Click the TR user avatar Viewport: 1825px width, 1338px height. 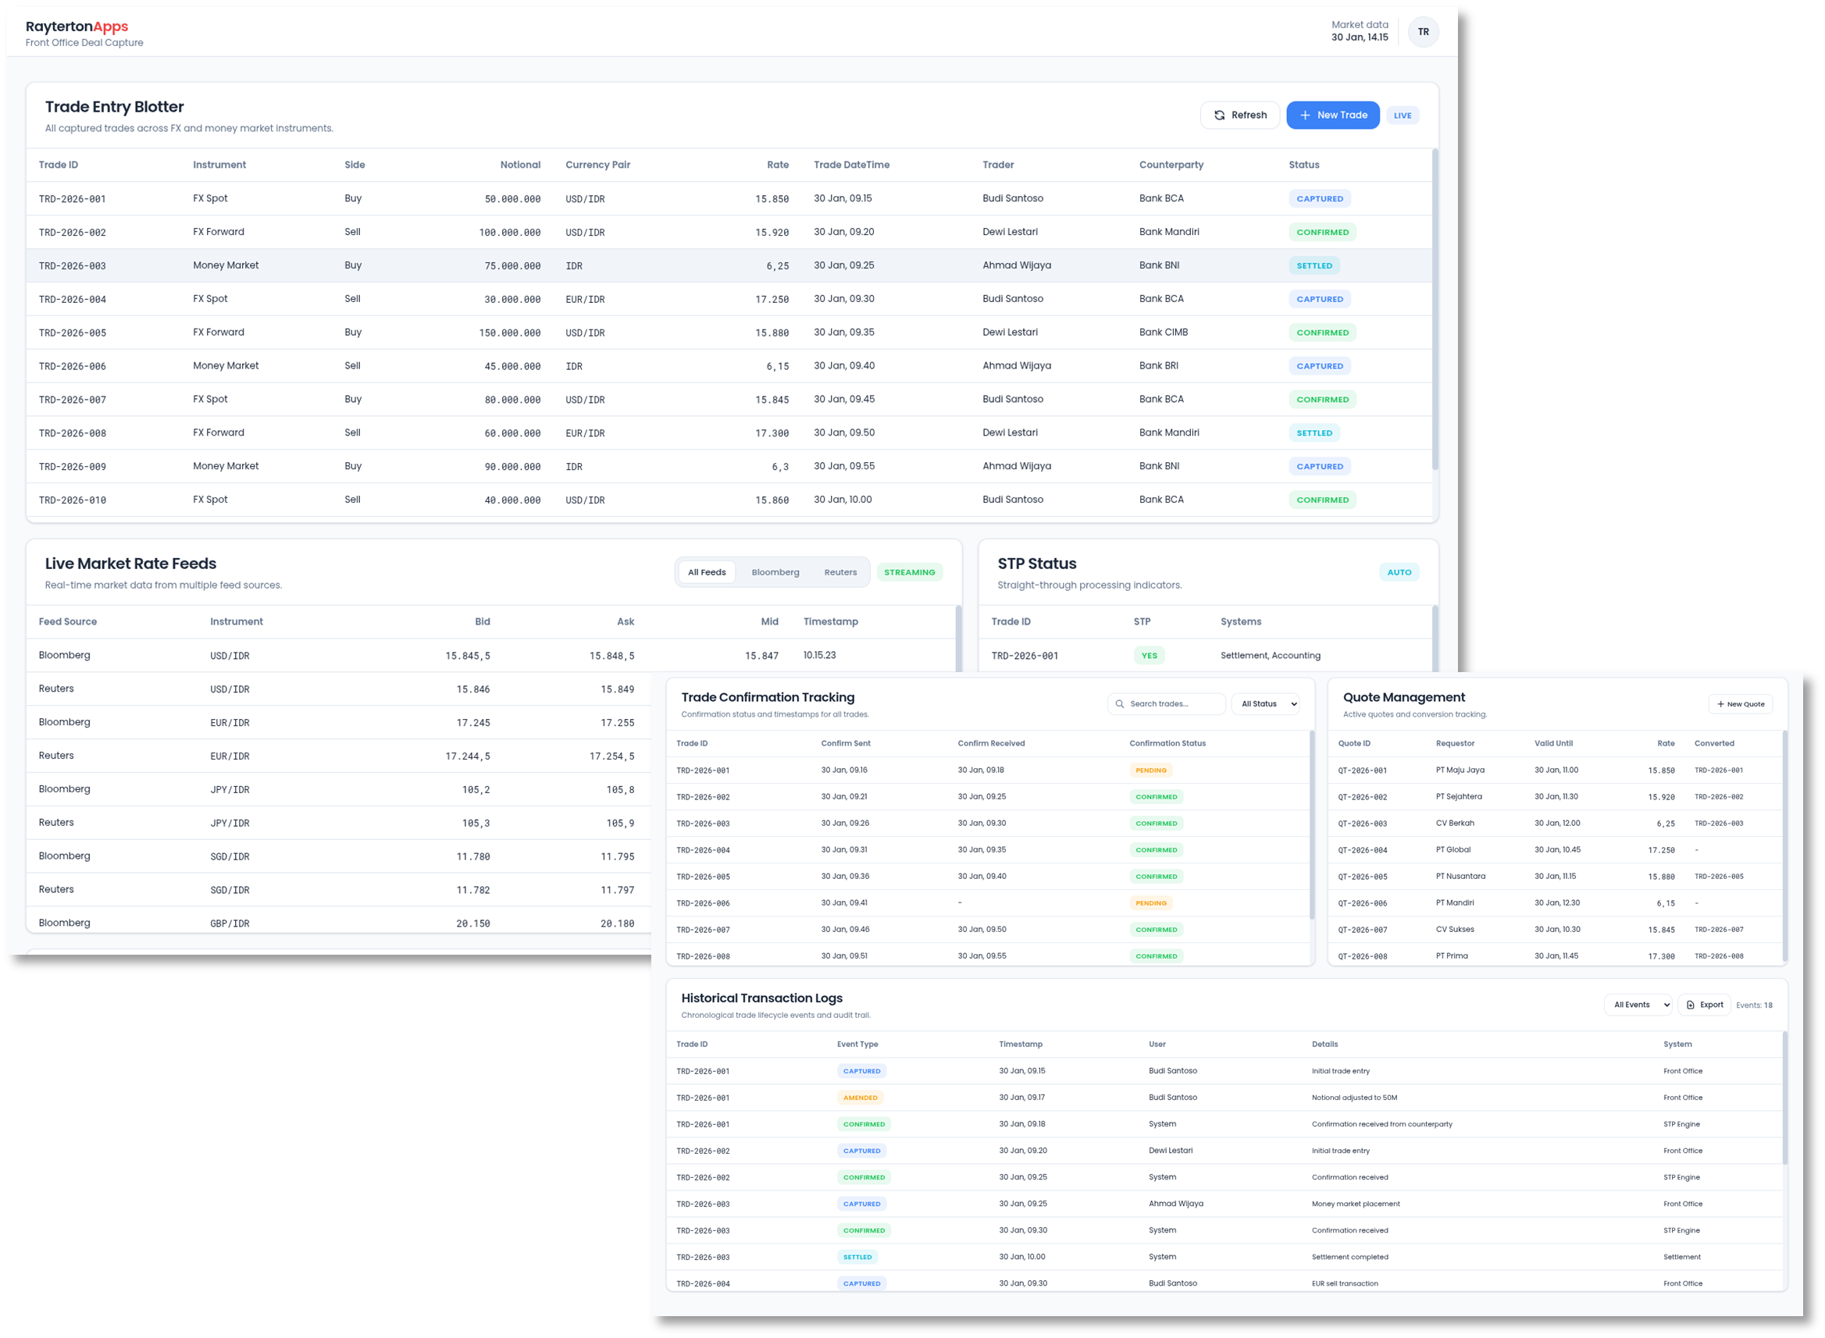(1424, 33)
